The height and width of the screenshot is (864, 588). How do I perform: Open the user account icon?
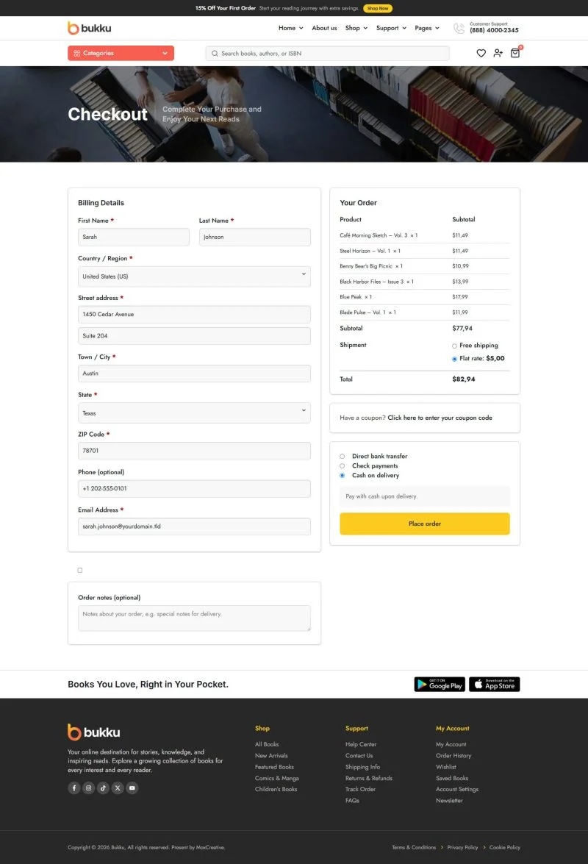pos(498,53)
